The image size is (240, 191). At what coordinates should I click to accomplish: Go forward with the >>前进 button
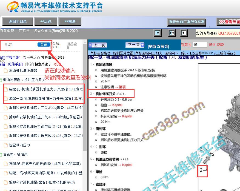point(70,22)
